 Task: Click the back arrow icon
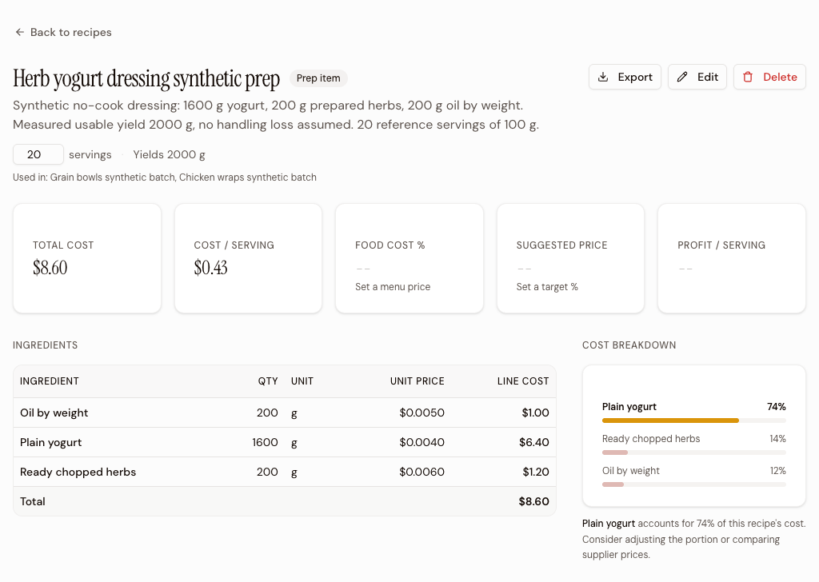tap(20, 32)
